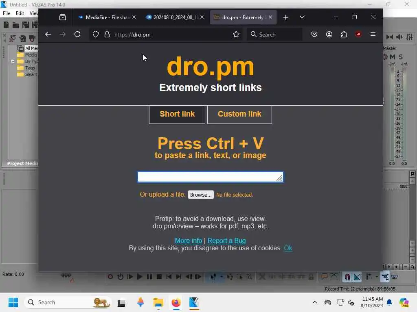Toggle VEGAS Lock Envelopes to Events icon
Screen dimensions: 417x312
(x=385, y=277)
